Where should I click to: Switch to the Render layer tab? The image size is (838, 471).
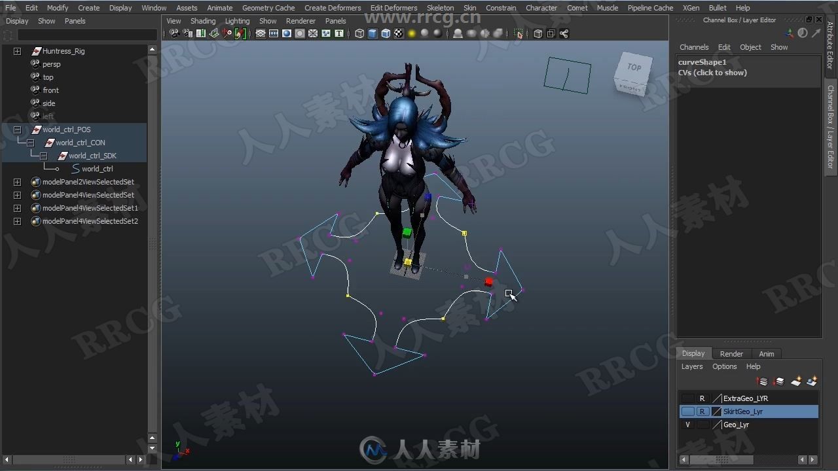[x=731, y=354]
